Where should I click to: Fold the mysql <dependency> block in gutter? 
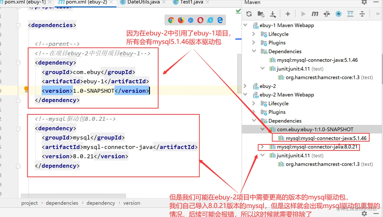click(18, 129)
